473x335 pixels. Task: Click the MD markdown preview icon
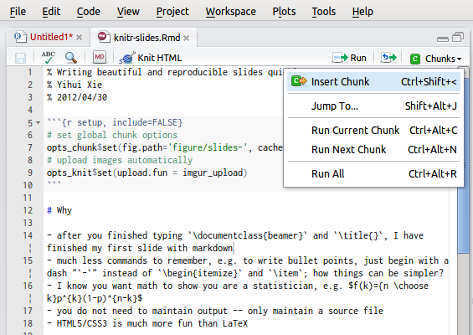pos(100,57)
